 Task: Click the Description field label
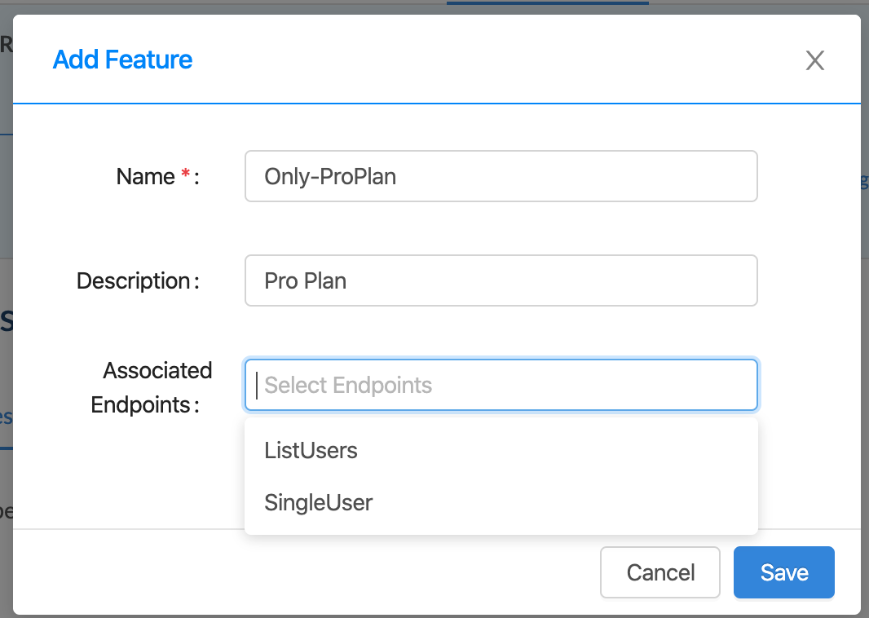pyautogui.click(x=134, y=281)
